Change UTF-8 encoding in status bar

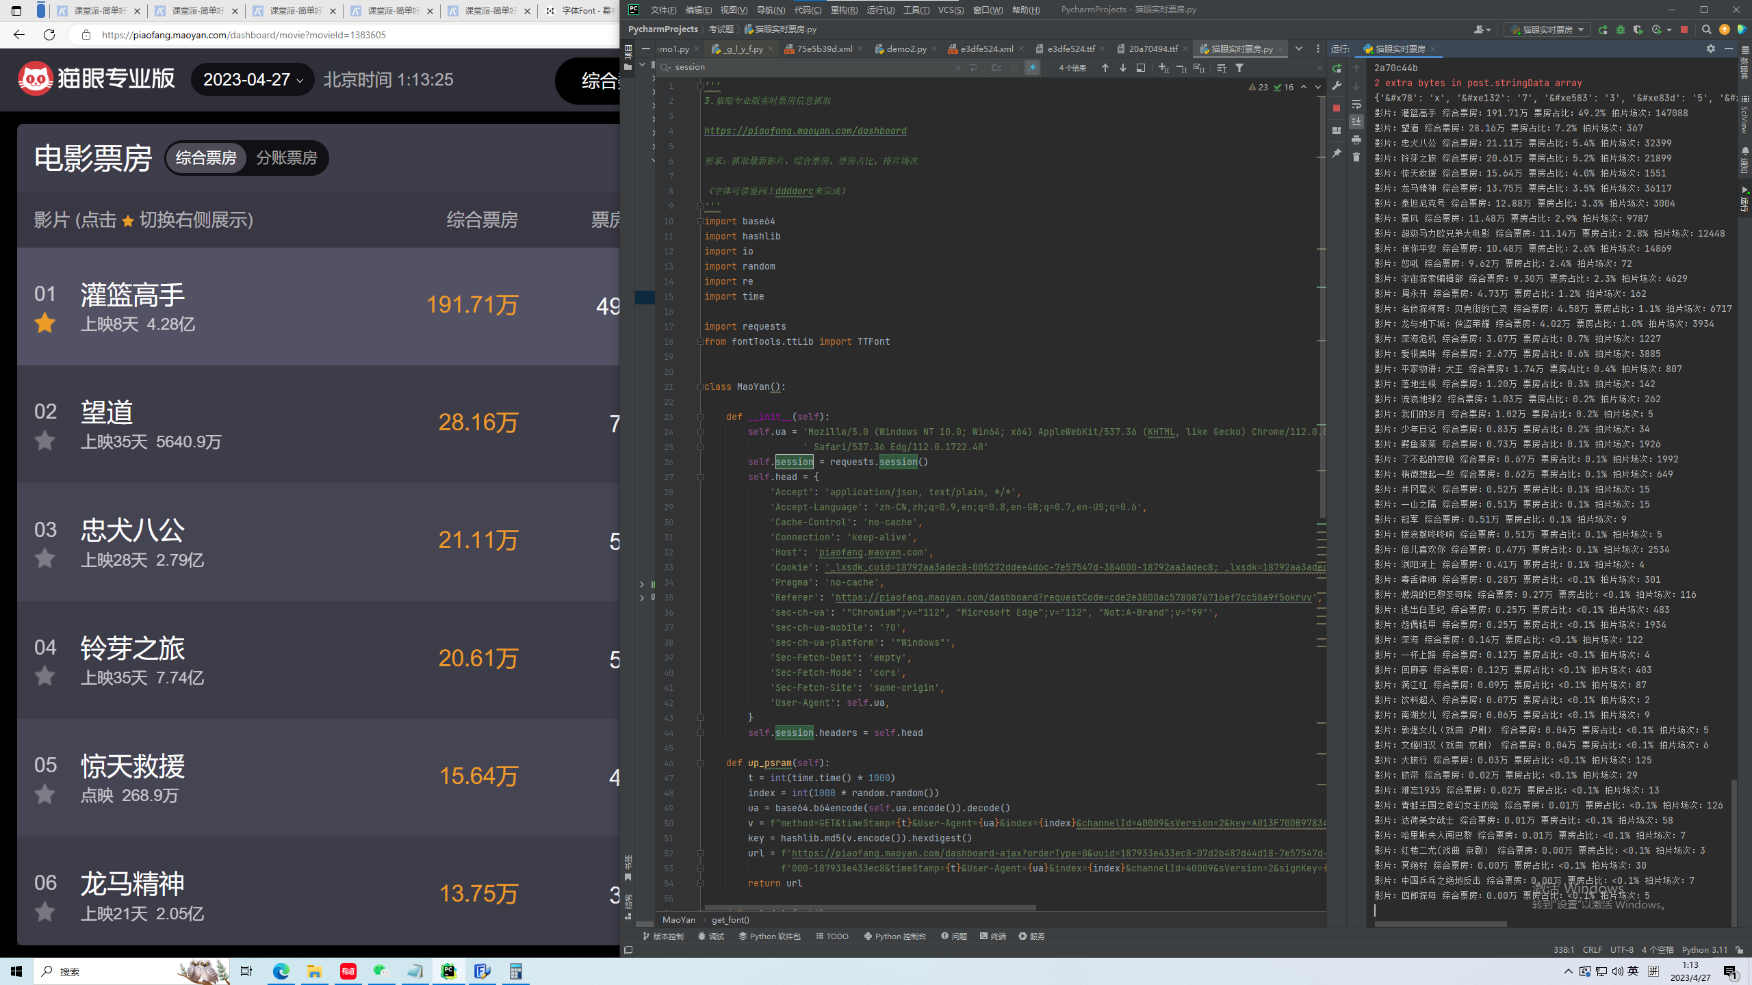(1621, 949)
